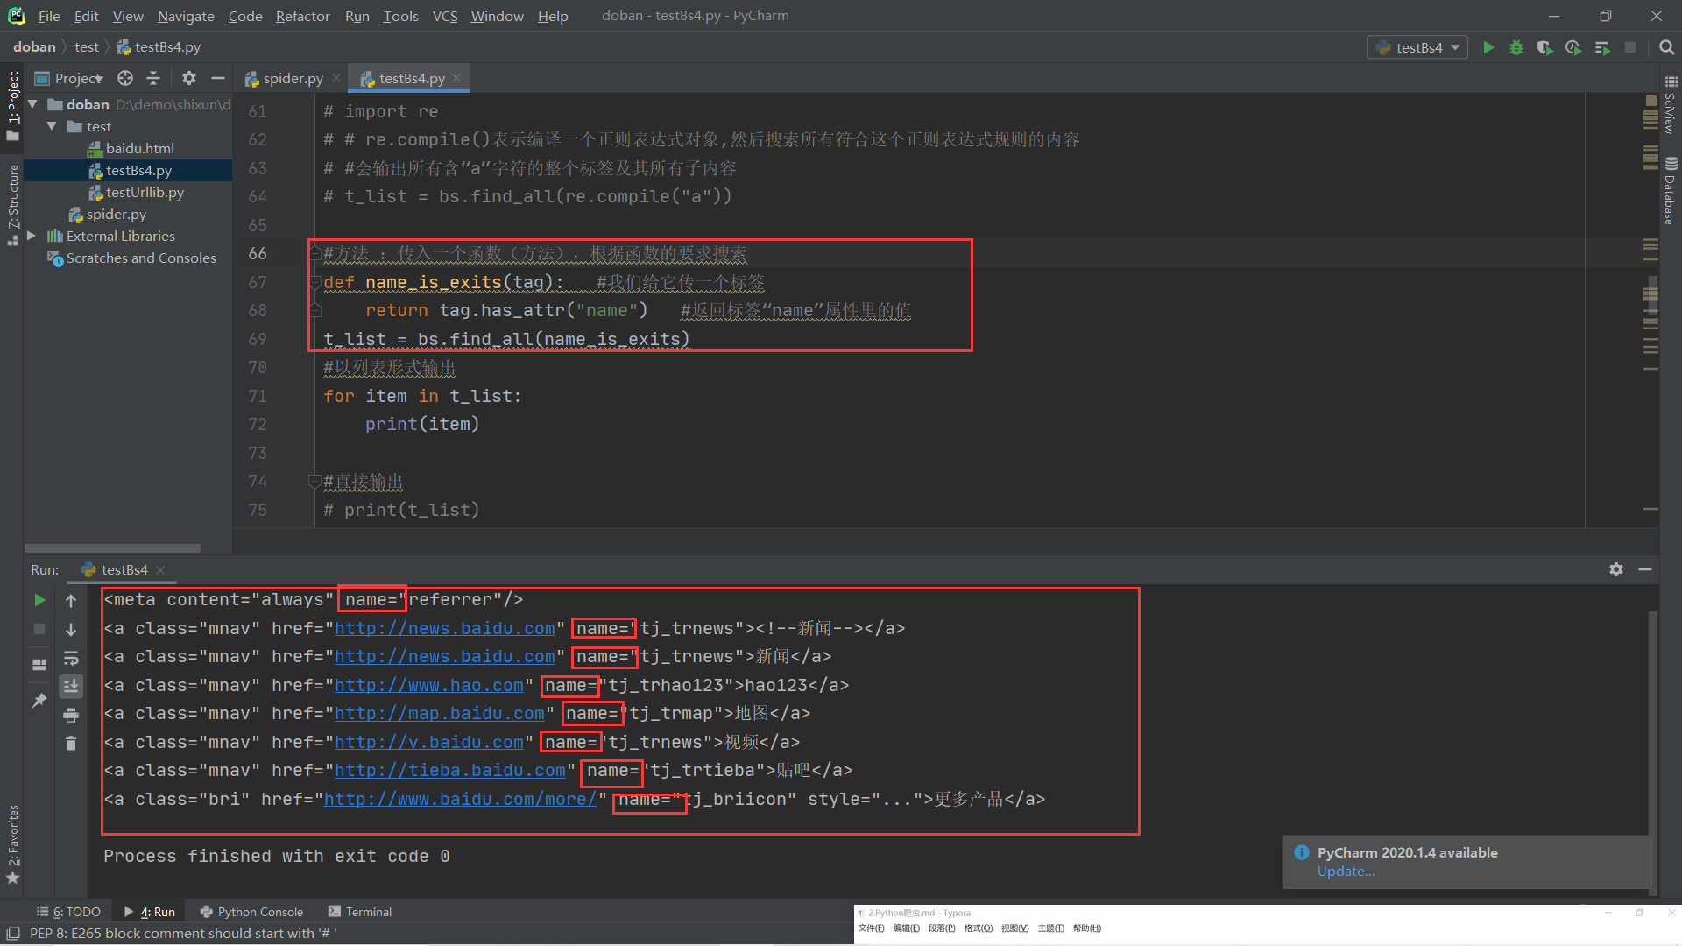Click the Project panel horizontal scrollbar

(112, 548)
